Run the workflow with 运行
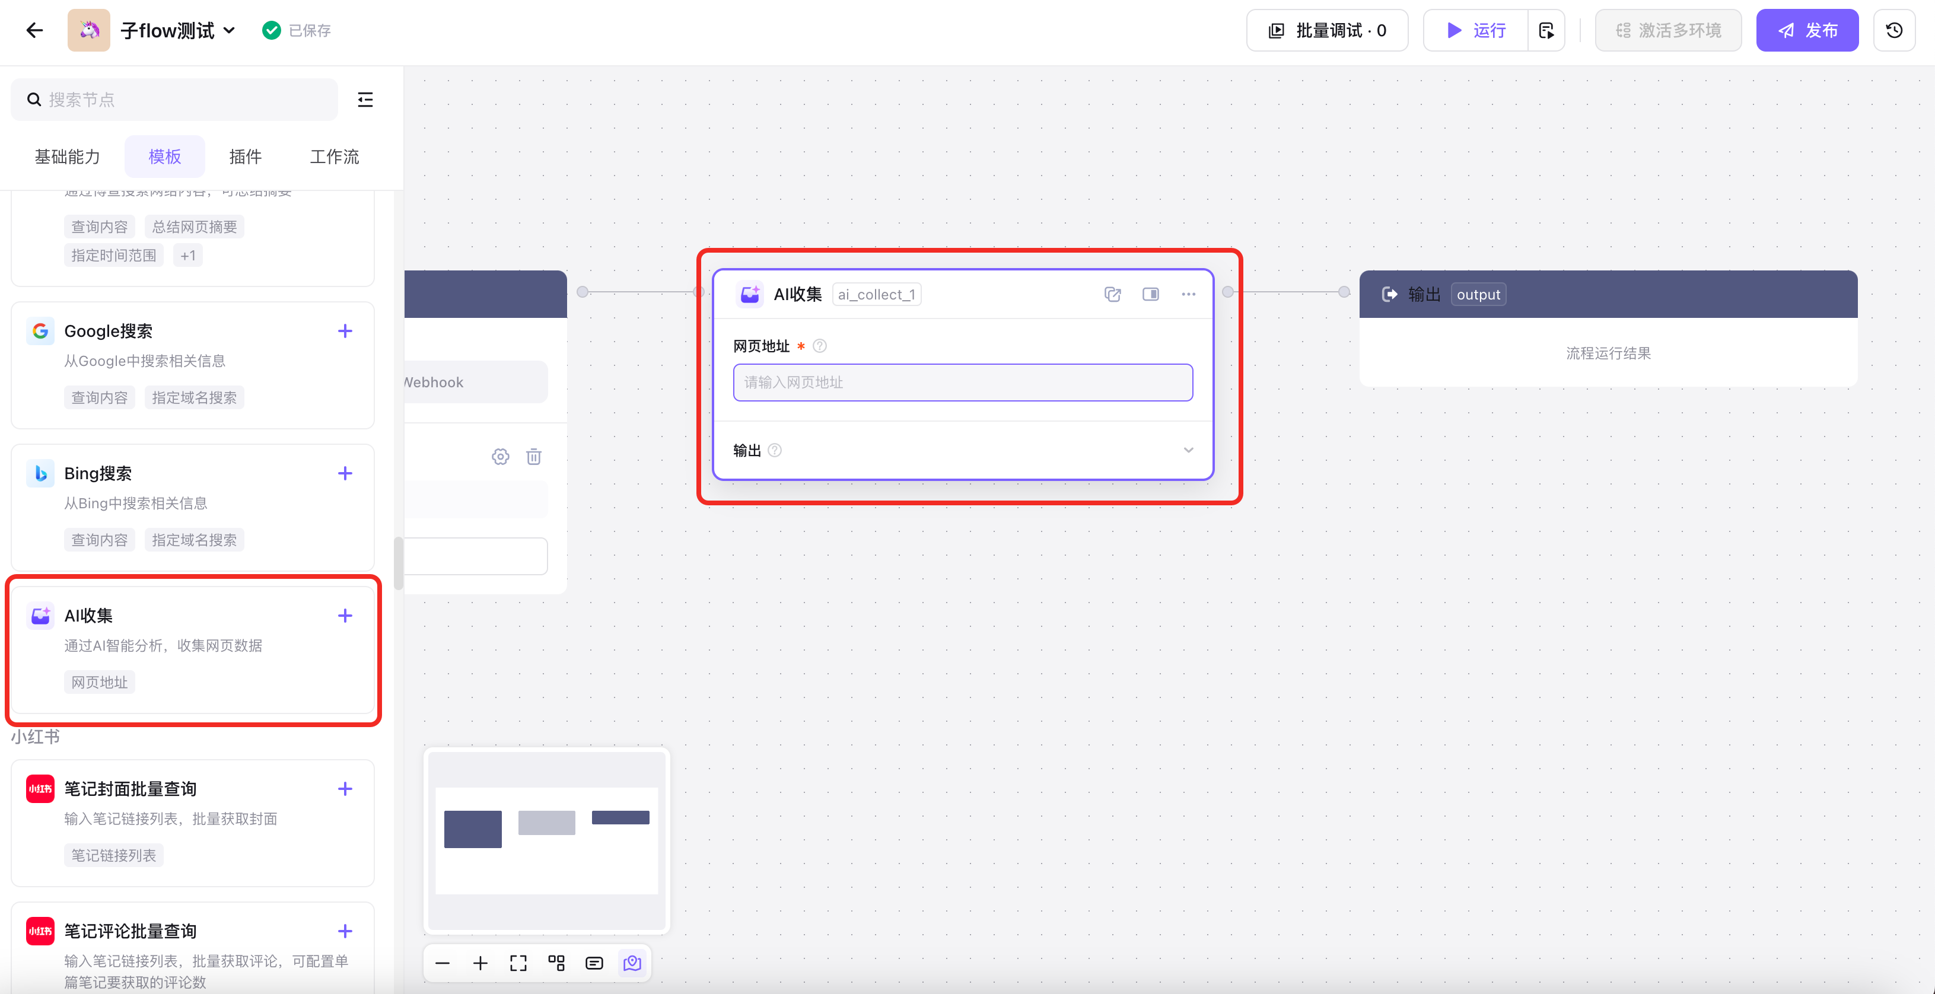 [x=1476, y=30]
